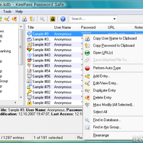Click the open padlock icon of Sample #92
The width and height of the screenshot is (143, 143).
(29, 103)
